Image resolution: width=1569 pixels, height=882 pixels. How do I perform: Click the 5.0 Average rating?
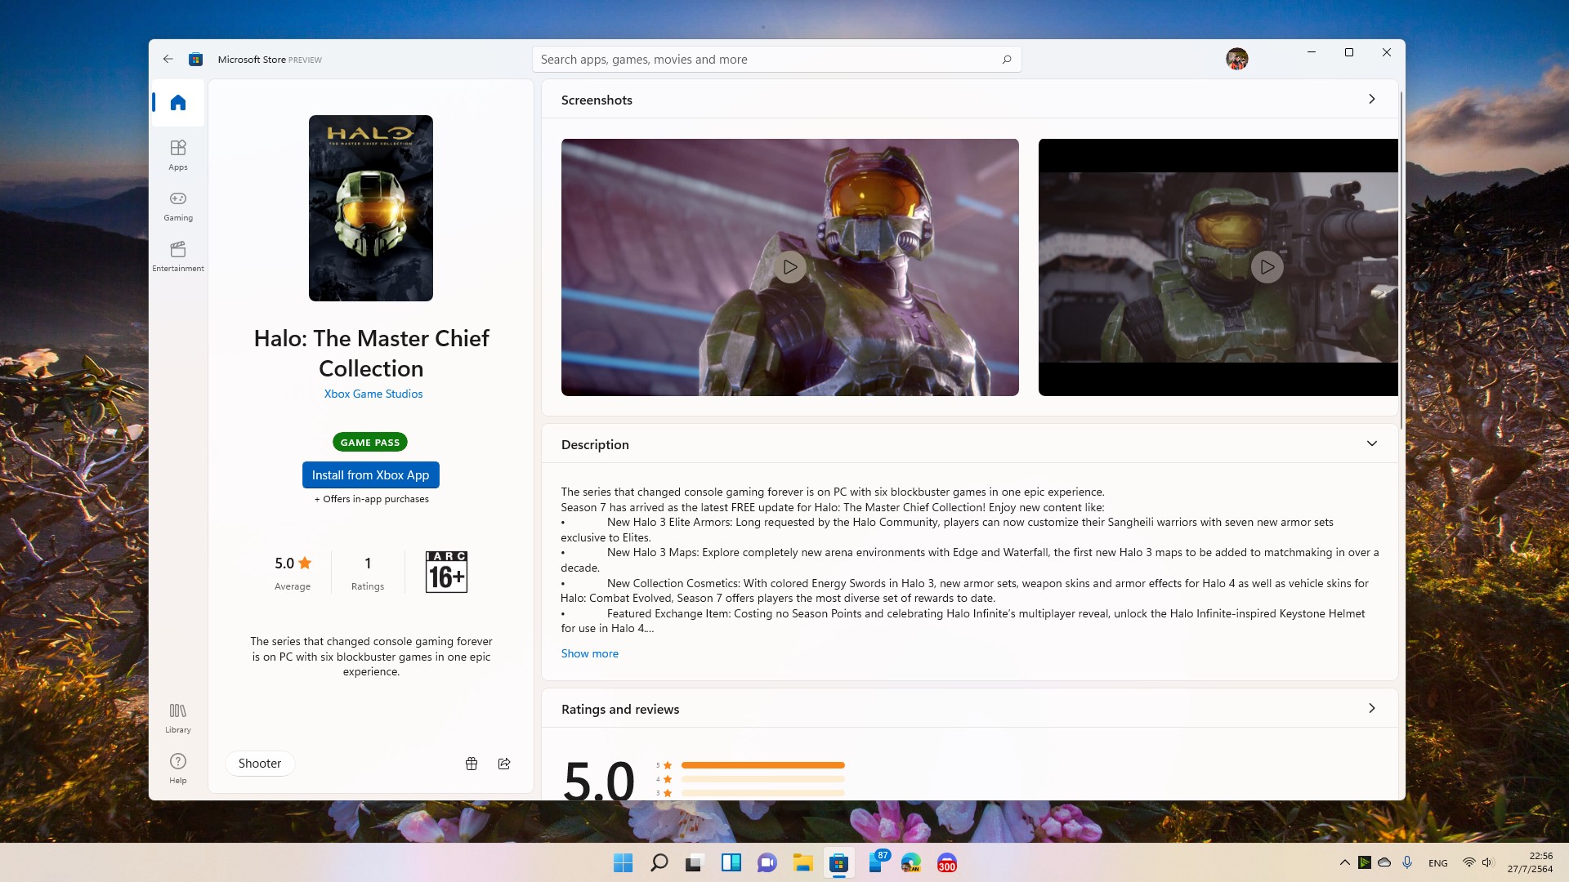pyautogui.click(x=293, y=572)
